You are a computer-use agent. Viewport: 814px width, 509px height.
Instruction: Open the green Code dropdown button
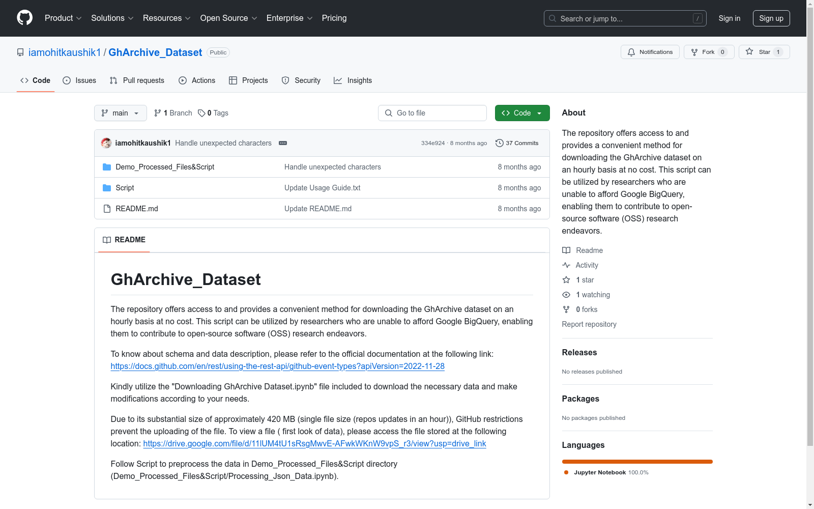click(x=522, y=113)
